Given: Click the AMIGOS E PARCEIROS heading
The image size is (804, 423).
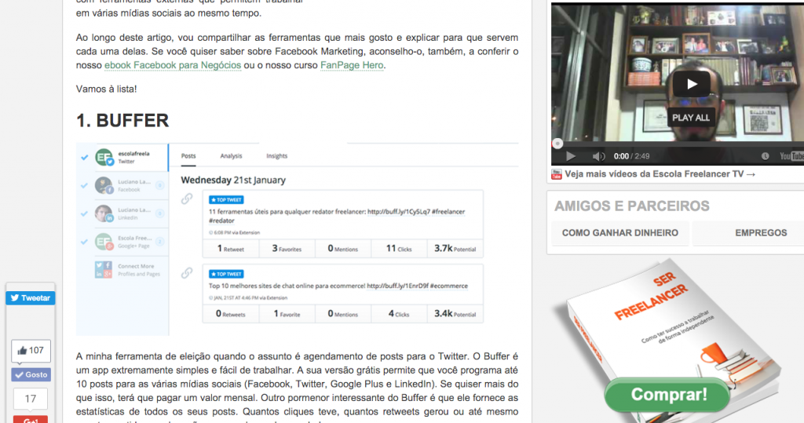Looking at the screenshot, I should tap(632, 206).
